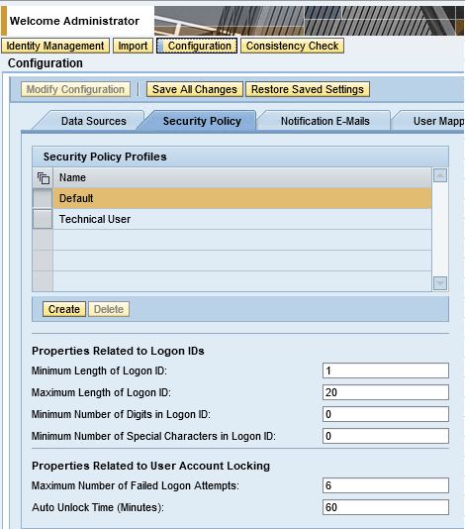This screenshot has width=465, height=529.
Task: Select the Technical User row selector
Action: 43,219
